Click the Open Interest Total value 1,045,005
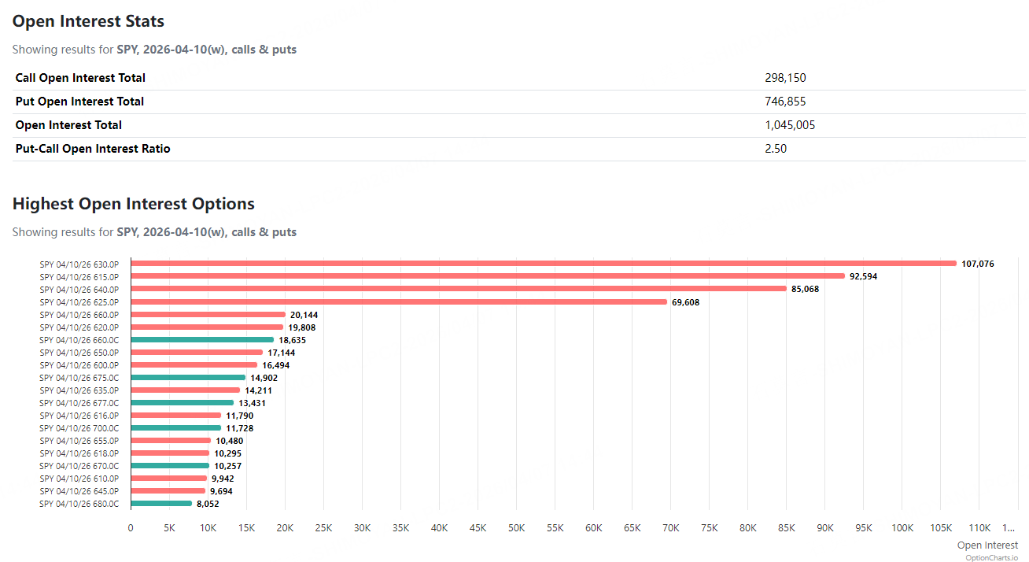Image resolution: width=1029 pixels, height=562 pixels. point(790,125)
